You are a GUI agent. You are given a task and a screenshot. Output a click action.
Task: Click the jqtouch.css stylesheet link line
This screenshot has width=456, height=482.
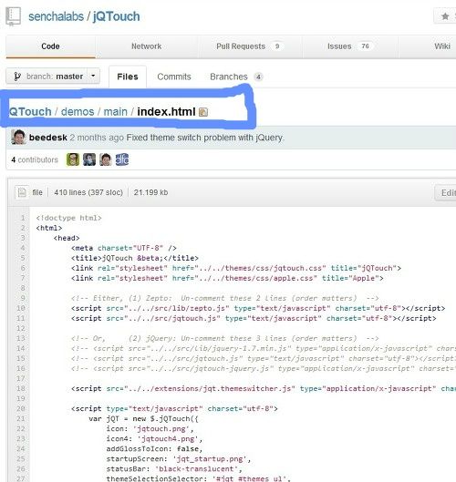(236, 268)
